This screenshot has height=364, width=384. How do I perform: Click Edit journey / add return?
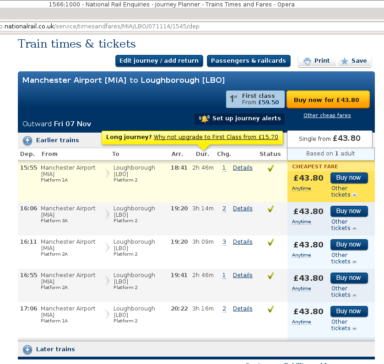159,60
